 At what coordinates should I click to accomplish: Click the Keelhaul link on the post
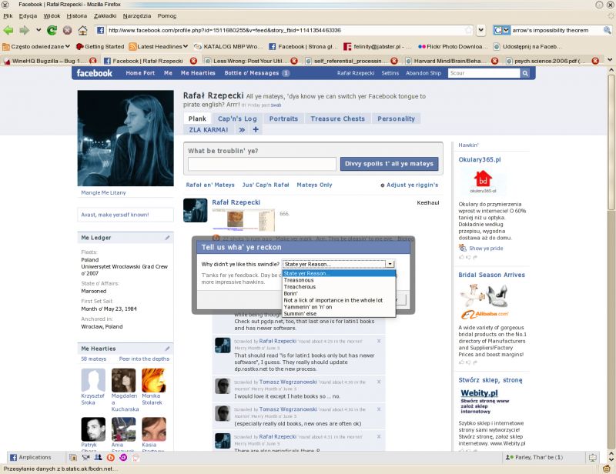(428, 202)
